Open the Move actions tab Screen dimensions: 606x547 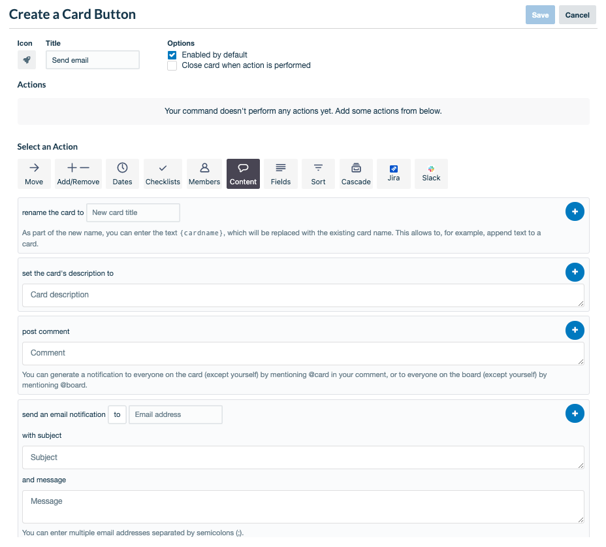point(34,174)
